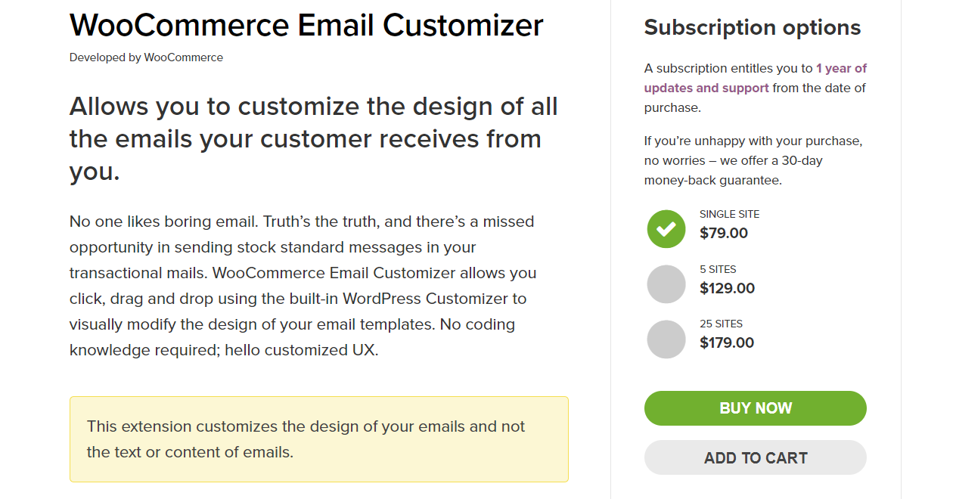Click the 'Developed by WooCommerce' byline
The image size is (956, 499).
point(146,57)
